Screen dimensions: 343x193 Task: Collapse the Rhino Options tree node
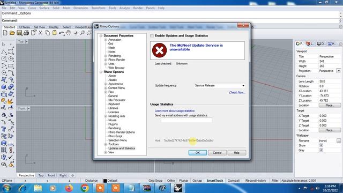(101, 72)
